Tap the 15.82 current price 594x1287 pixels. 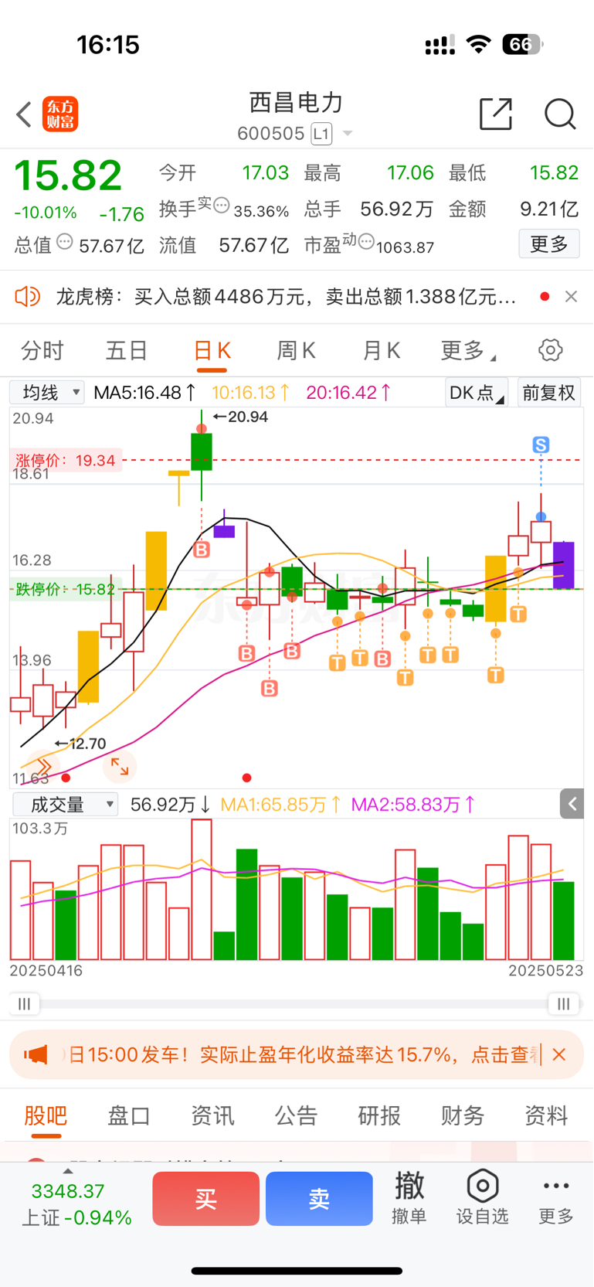tap(69, 175)
